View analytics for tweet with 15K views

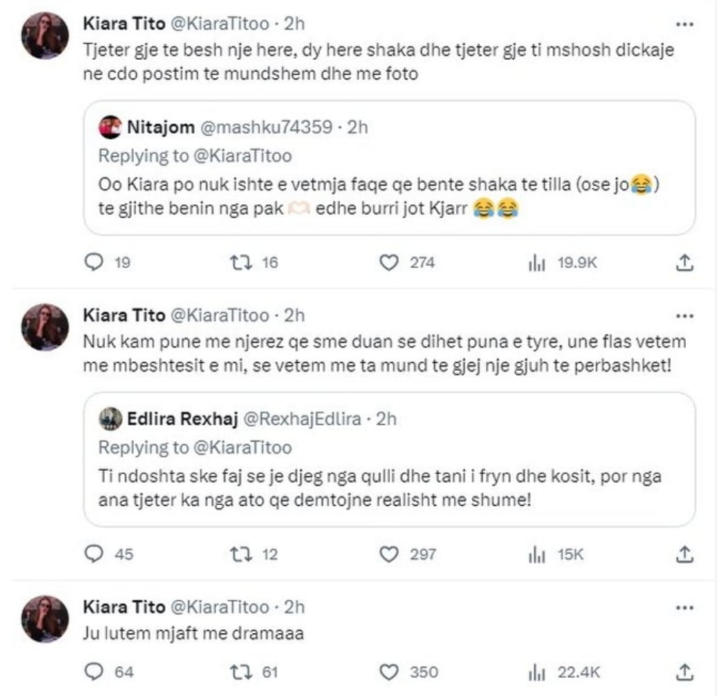pos(537,554)
